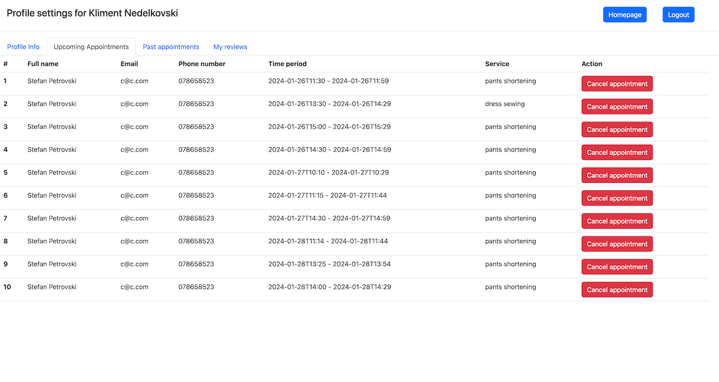Cancel the 2024-01-28T11:14 appointment
The height and width of the screenshot is (382, 719).
[617, 244]
